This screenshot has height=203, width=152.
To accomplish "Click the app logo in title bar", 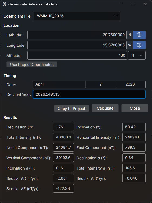I will point(5,4).
